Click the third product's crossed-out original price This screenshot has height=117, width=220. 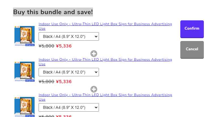click(x=46, y=116)
